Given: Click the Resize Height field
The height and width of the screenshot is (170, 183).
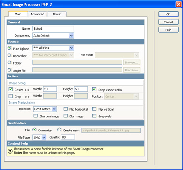Looking at the screenshot, I should pos(81,89).
